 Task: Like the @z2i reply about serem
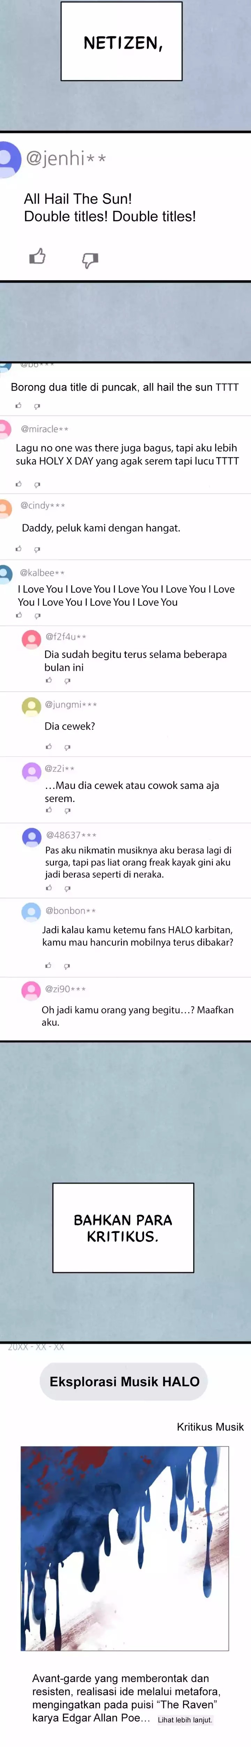(48, 810)
